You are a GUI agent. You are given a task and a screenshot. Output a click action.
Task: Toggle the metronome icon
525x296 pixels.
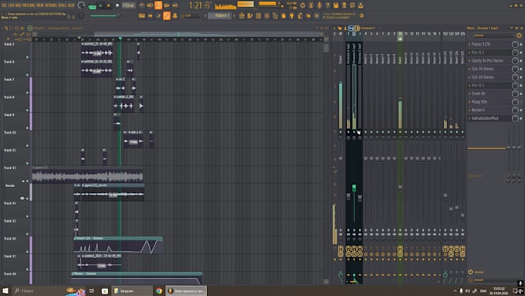(142, 5)
